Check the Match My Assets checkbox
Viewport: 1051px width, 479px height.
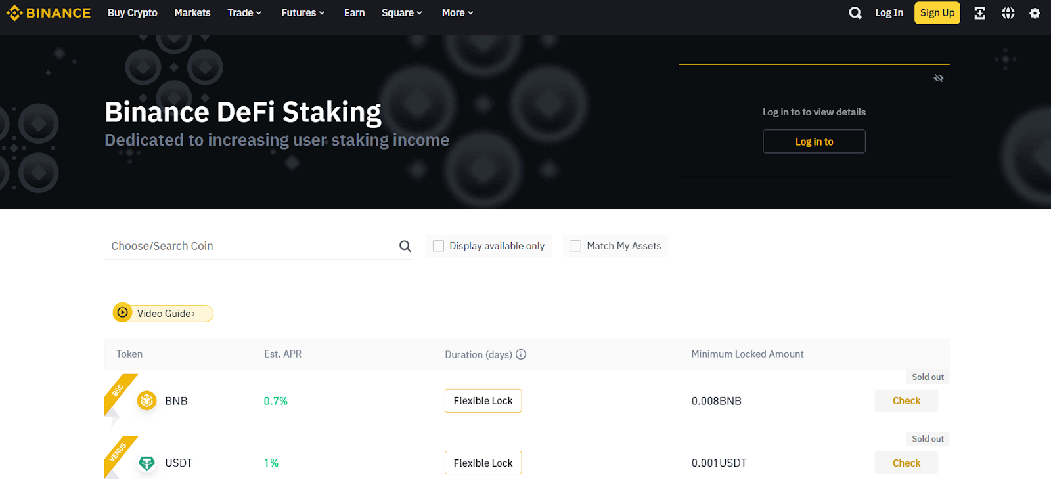click(x=575, y=246)
